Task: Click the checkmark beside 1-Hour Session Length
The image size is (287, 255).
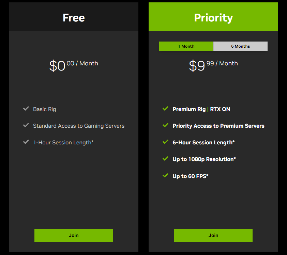Action: (x=26, y=142)
